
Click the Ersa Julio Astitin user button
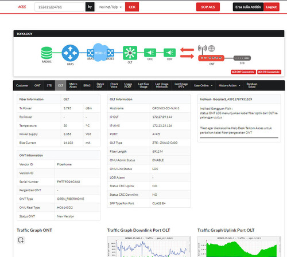(248, 7)
